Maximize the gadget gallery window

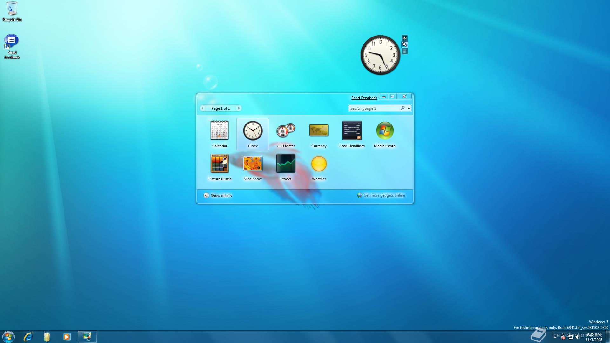[x=392, y=97]
